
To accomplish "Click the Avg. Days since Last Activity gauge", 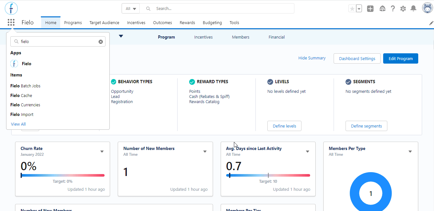I will click(268, 175).
